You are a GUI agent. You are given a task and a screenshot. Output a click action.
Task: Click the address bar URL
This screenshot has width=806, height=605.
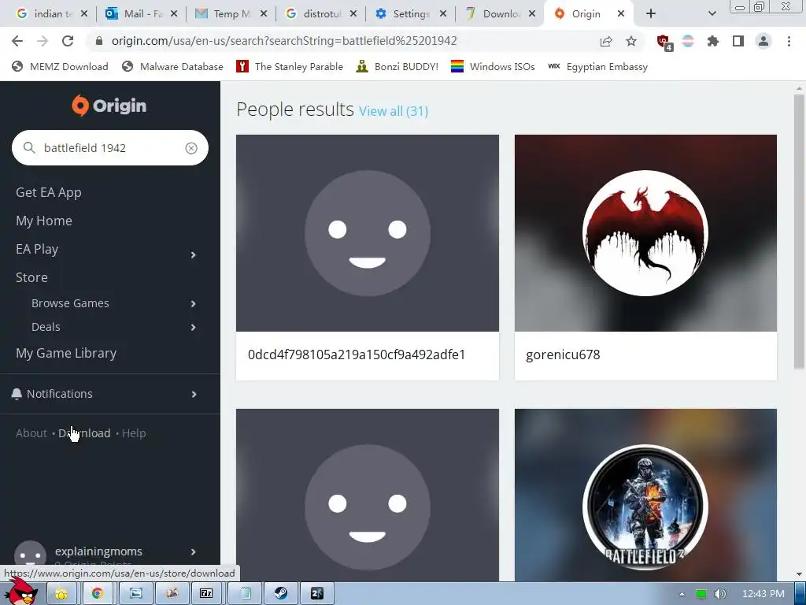click(x=284, y=41)
